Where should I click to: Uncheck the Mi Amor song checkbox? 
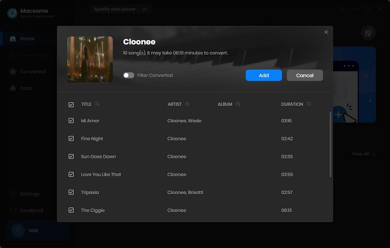tap(71, 120)
